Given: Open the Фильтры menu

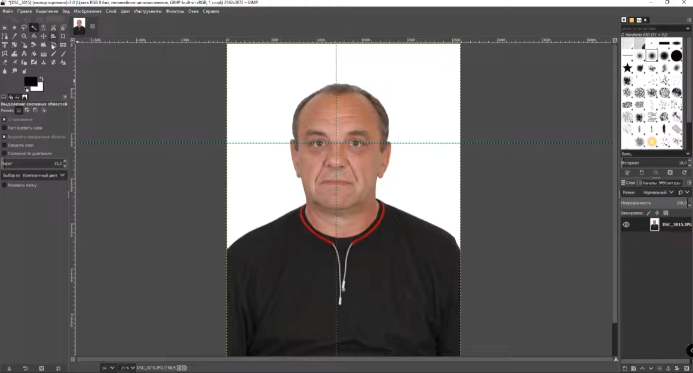Looking at the screenshot, I should coord(175,11).
